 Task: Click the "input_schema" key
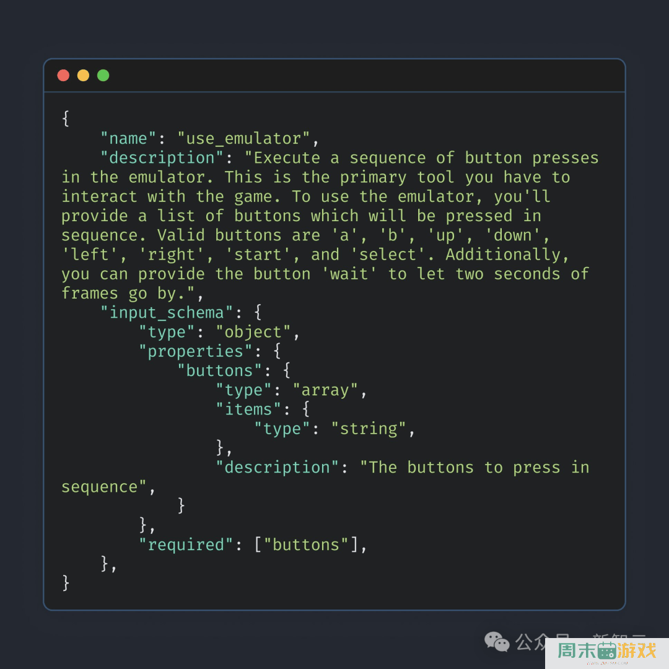[167, 312]
